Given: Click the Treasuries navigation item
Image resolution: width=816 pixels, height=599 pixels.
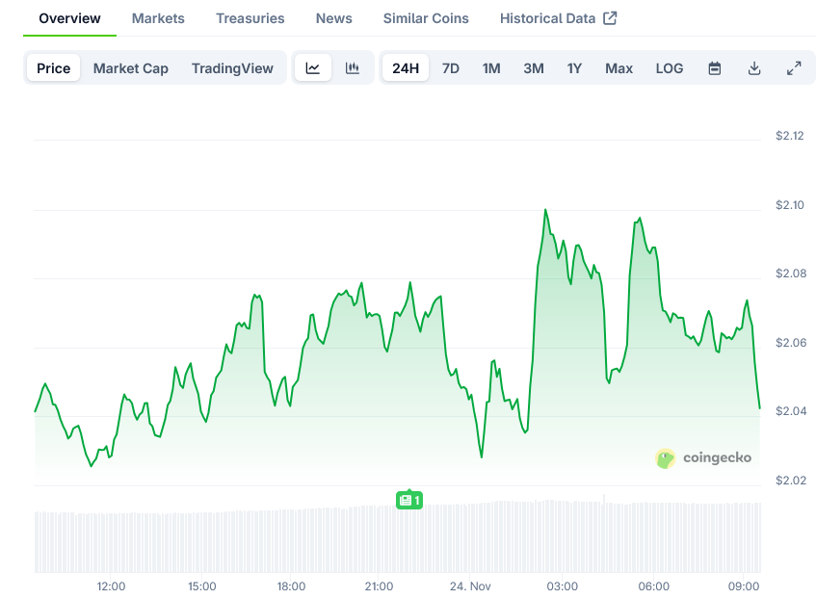Looking at the screenshot, I should coord(250,17).
